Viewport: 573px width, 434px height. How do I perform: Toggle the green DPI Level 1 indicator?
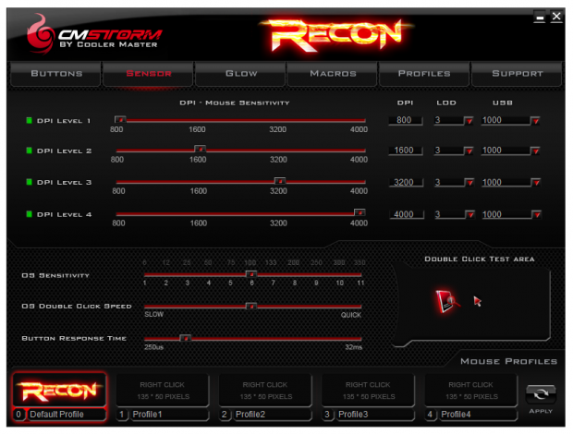click(x=30, y=120)
